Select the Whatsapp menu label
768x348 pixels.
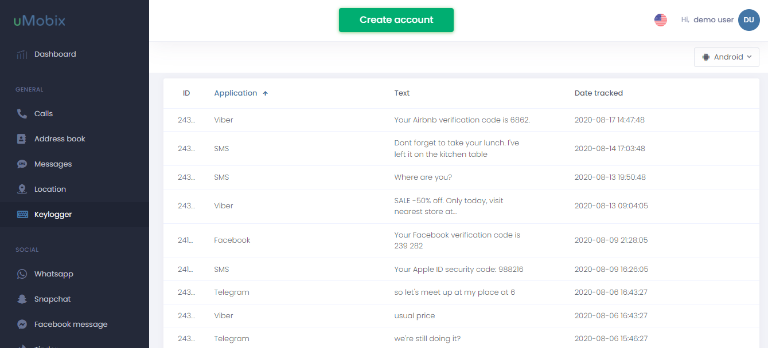53,274
